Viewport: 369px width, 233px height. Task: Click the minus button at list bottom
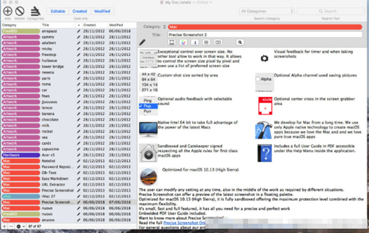pyautogui.click(x=11, y=226)
